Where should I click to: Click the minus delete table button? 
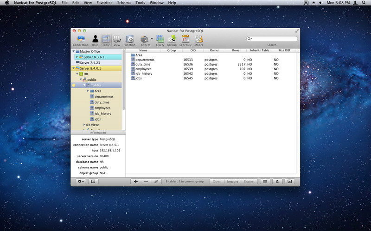click(146, 181)
